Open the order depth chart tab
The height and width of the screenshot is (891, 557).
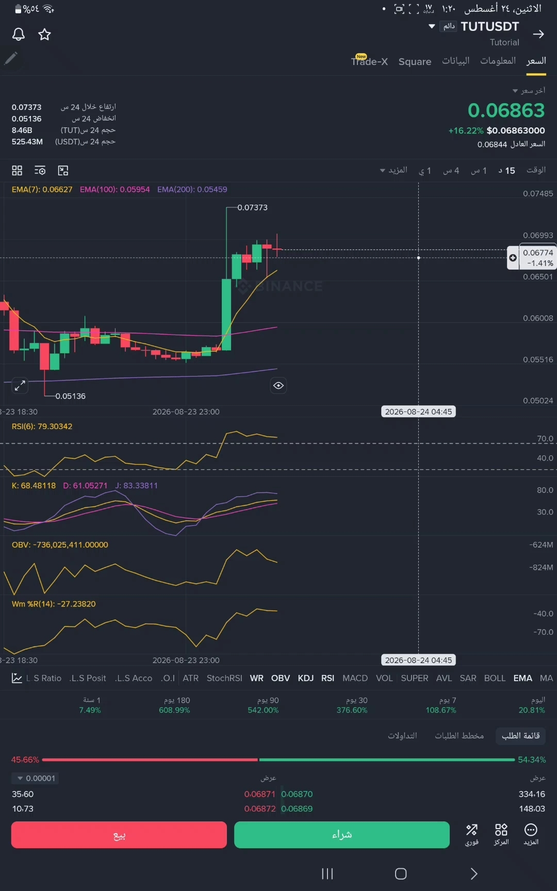click(x=459, y=736)
